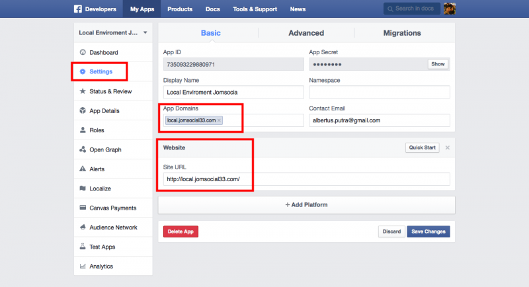
Task: Open the Dashboard gauge icon
Action: 83,52
